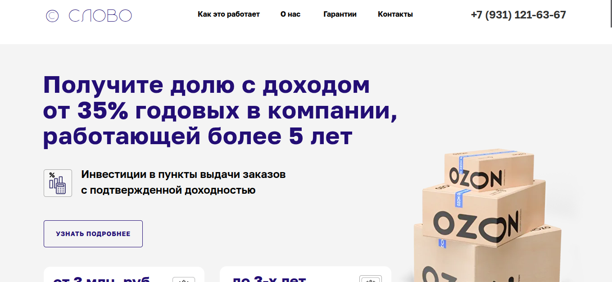Image resolution: width=612 pixels, height=282 pixels.
Task: Click the 'Инвестиции в пункты выдачи заказов' text
Action: pos(184,174)
